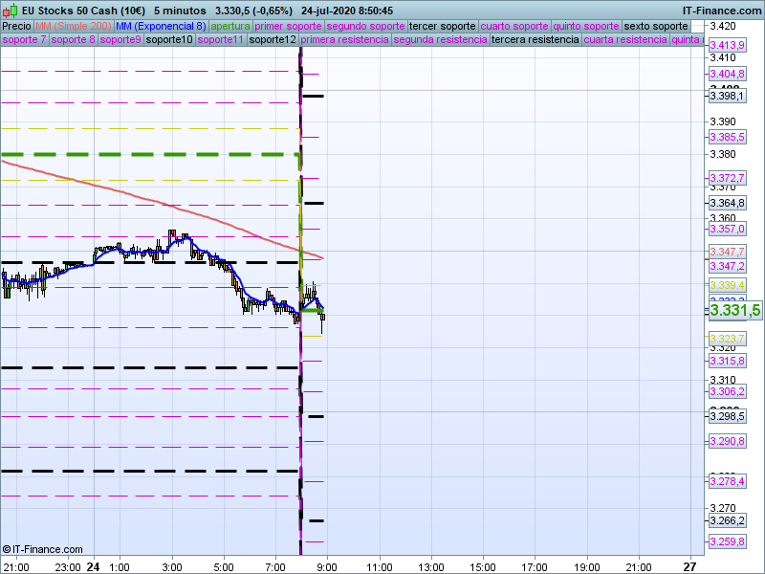Click the 3.398,1 price label on axis

pyautogui.click(x=727, y=96)
